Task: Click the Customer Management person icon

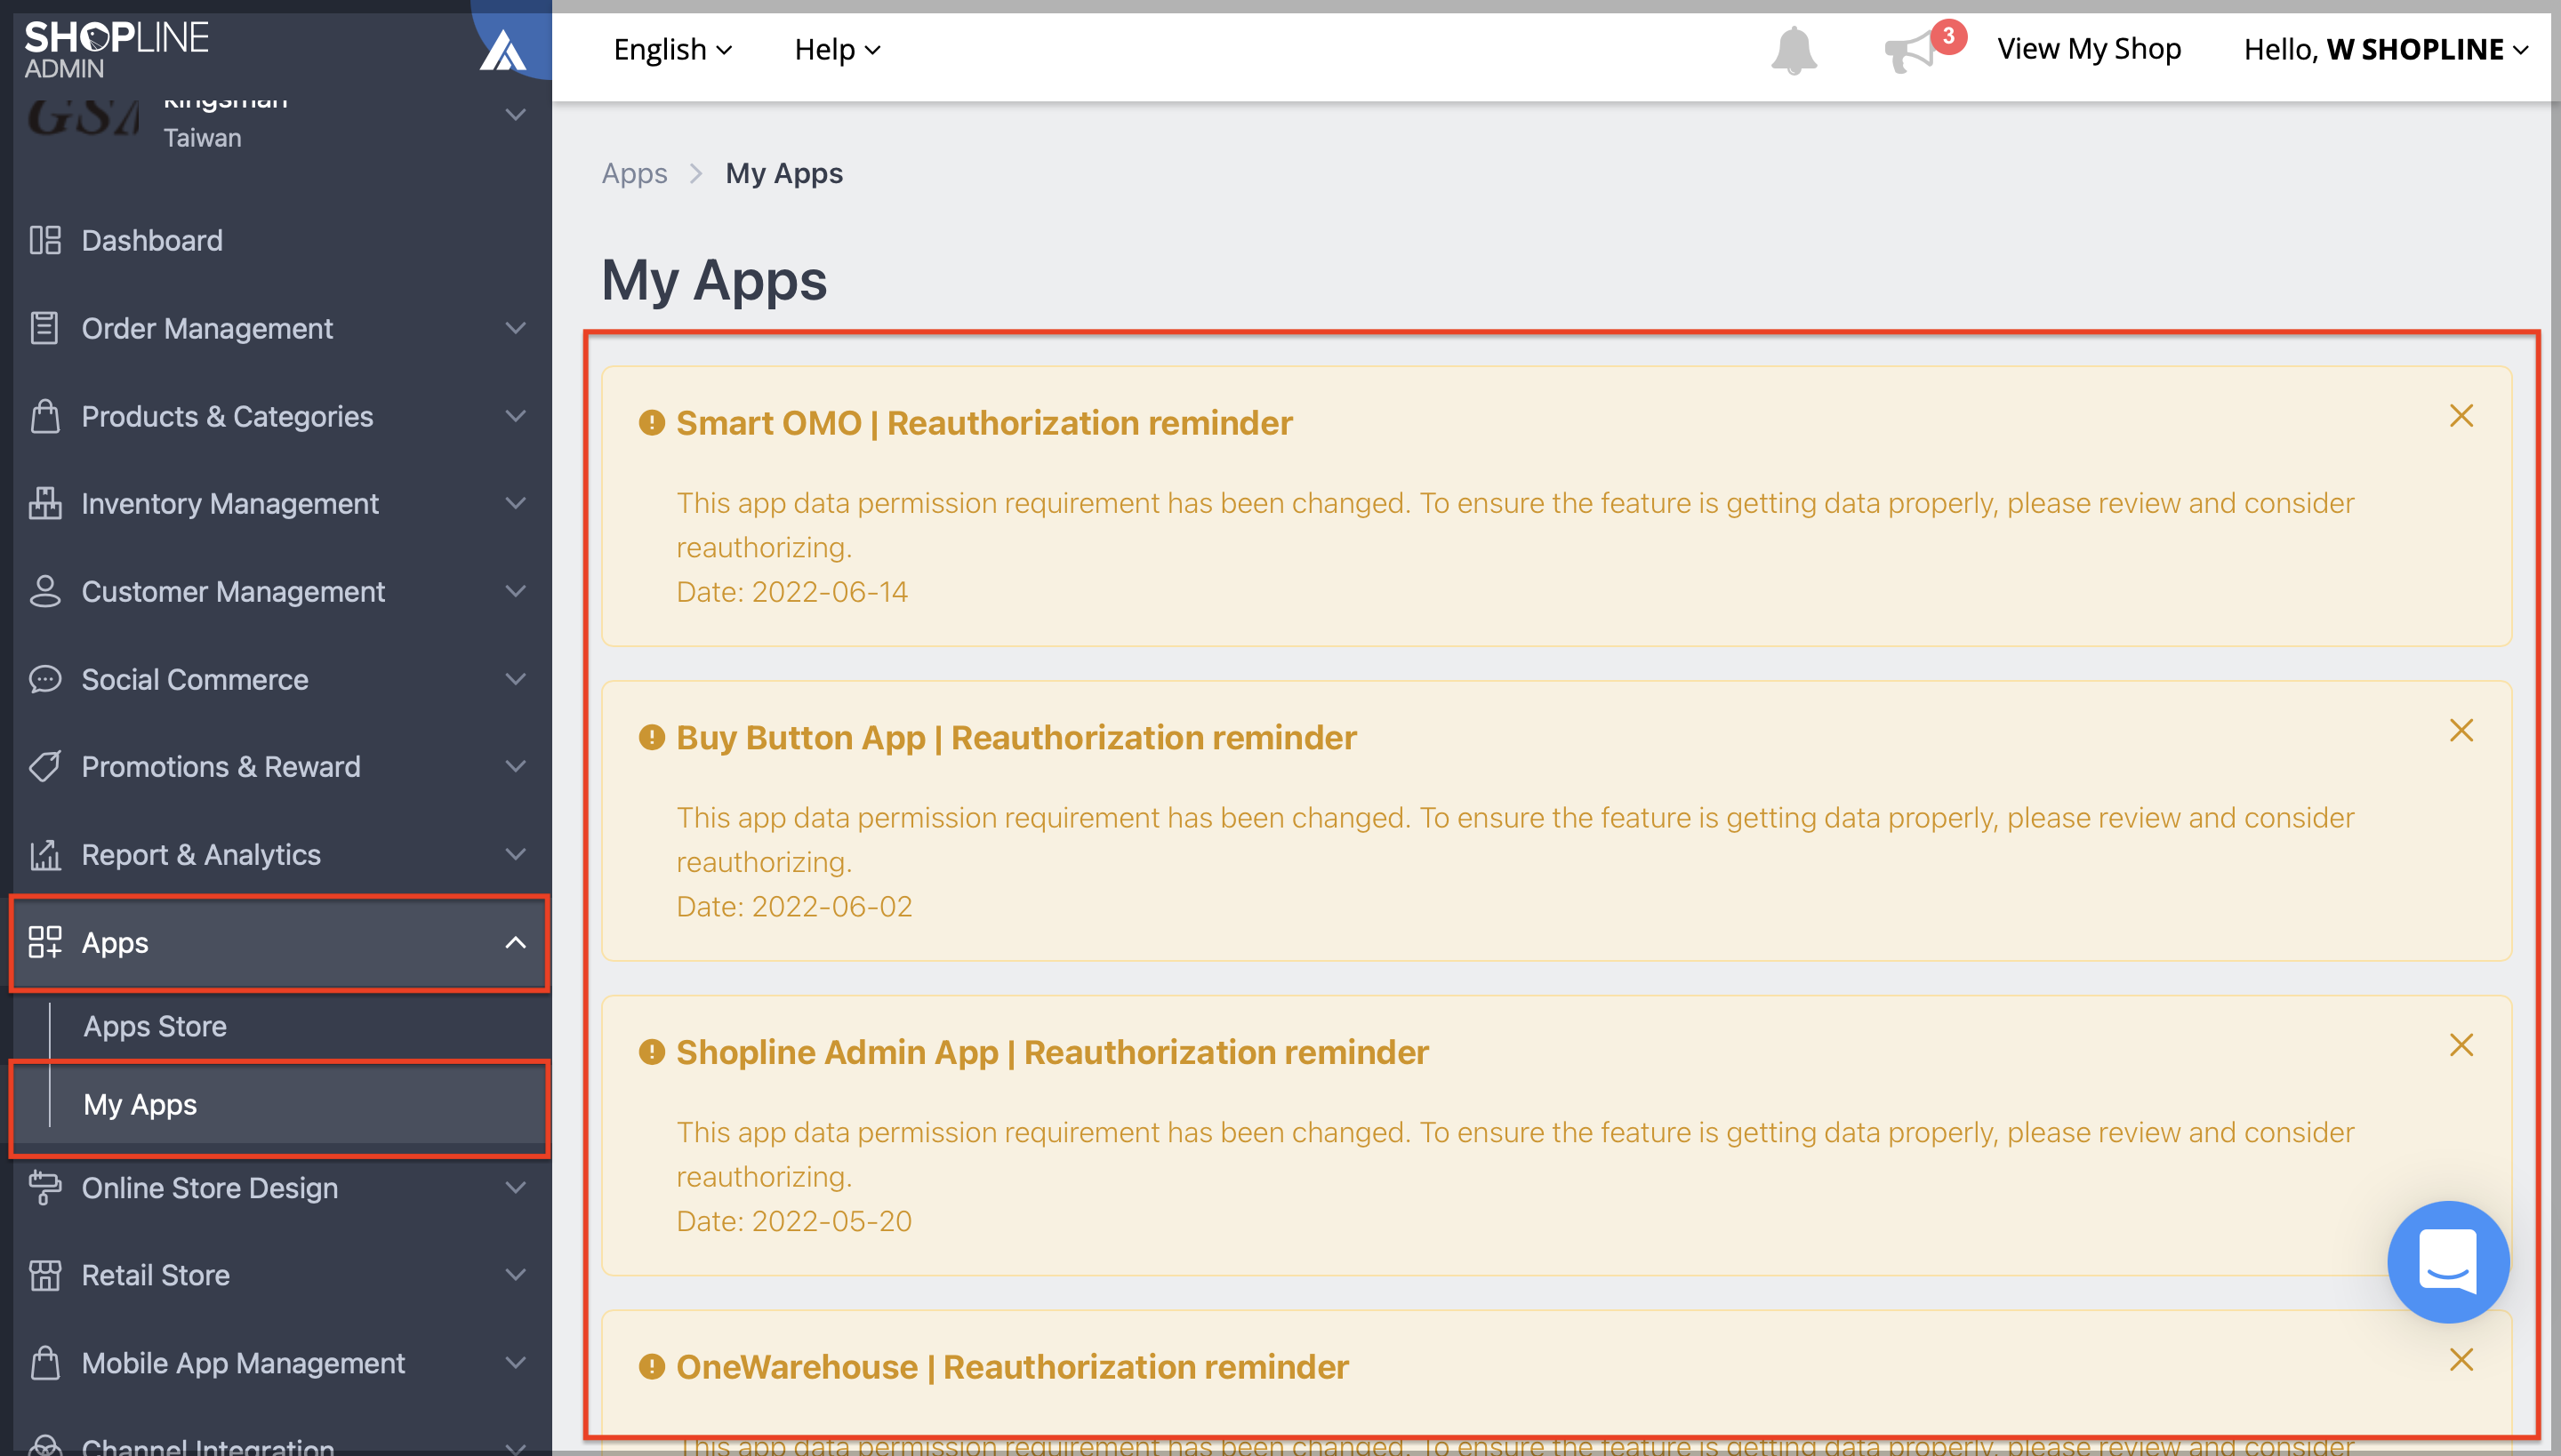Action: tap(45, 591)
